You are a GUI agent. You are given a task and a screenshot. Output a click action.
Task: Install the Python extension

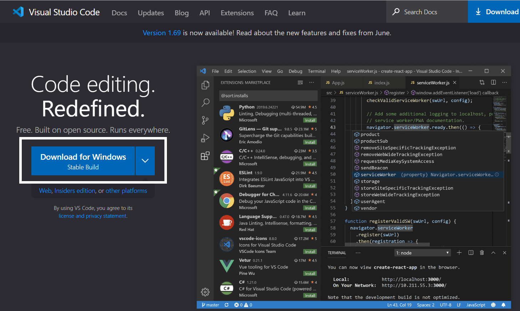310,120
